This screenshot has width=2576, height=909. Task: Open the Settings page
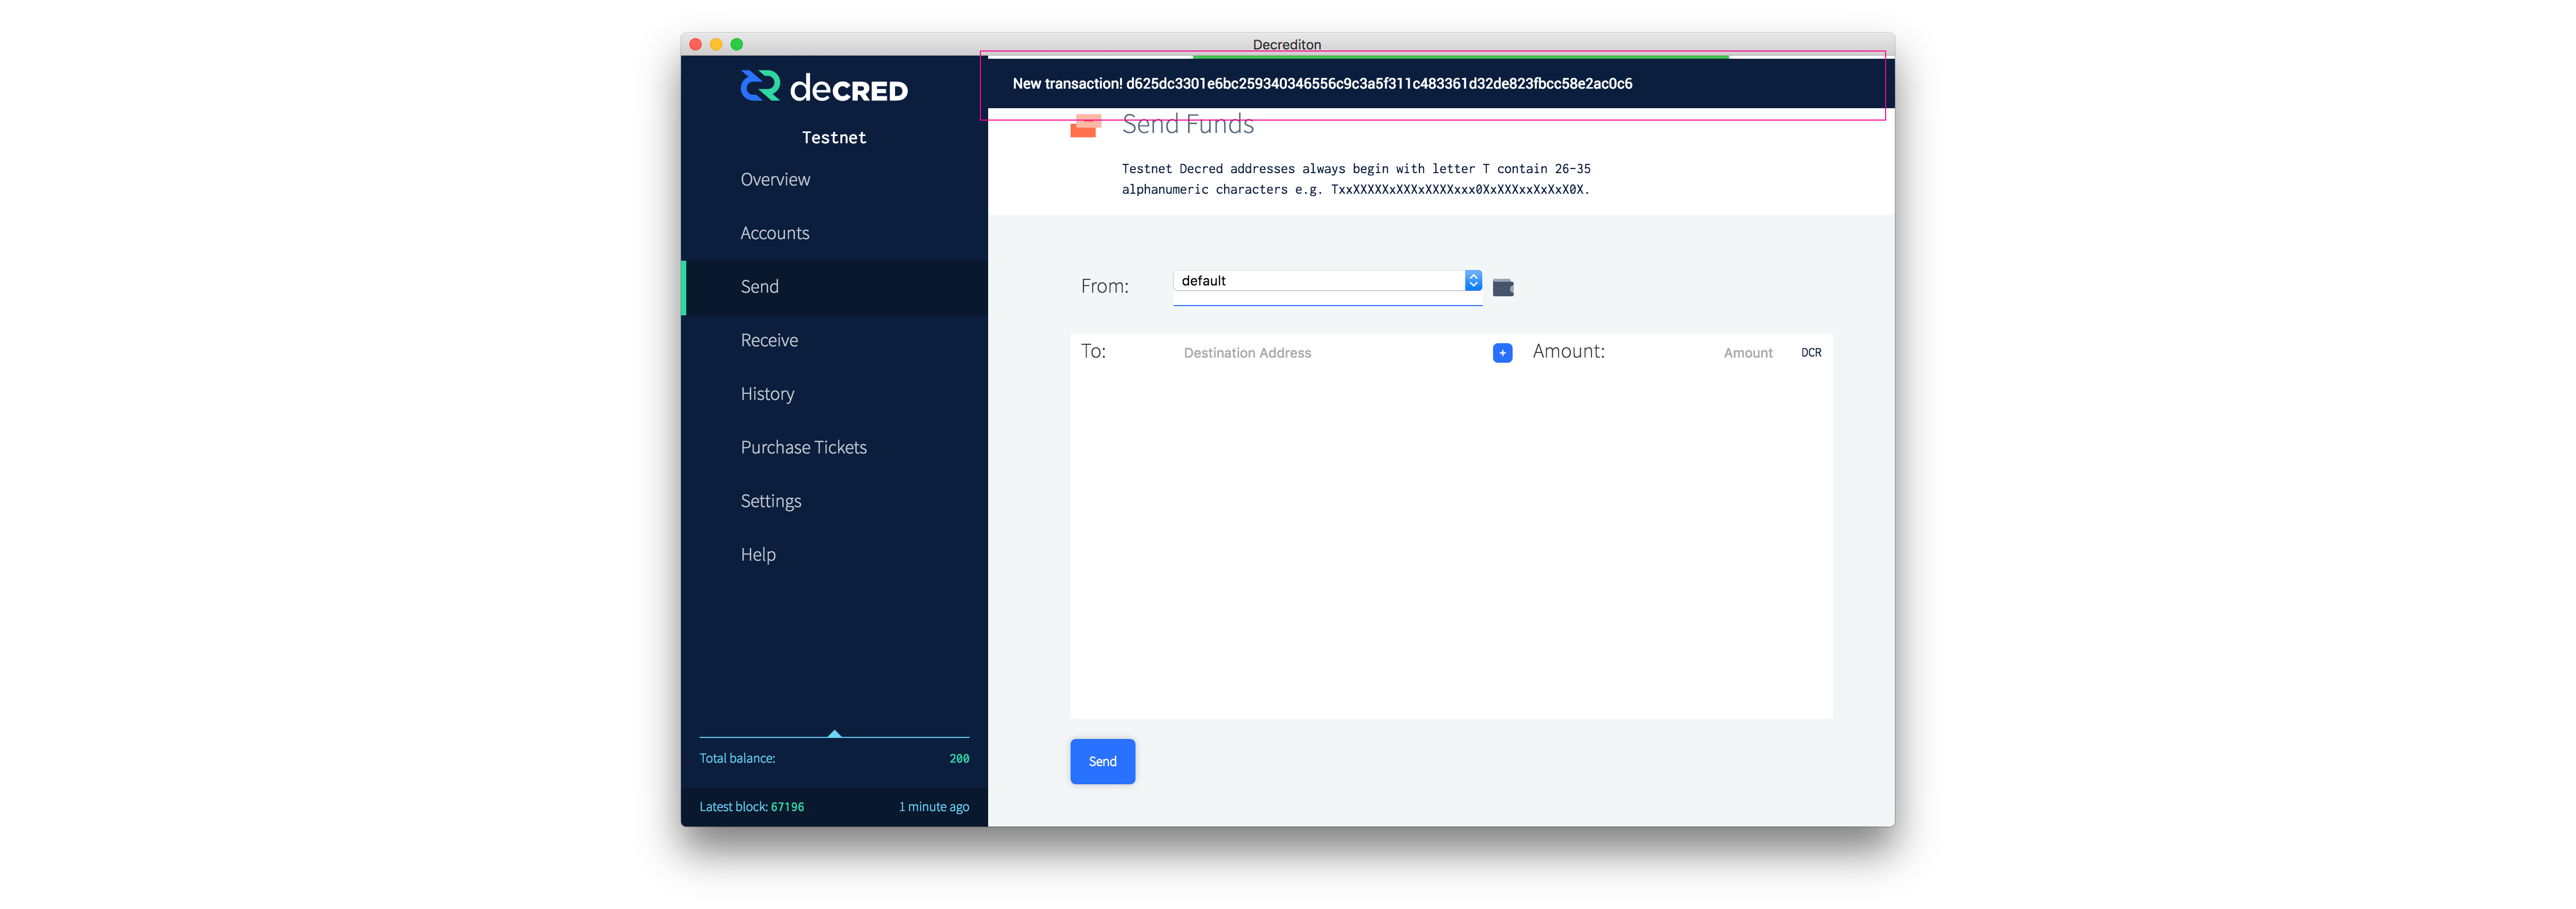pyautogui.click(x=771, y=501)
